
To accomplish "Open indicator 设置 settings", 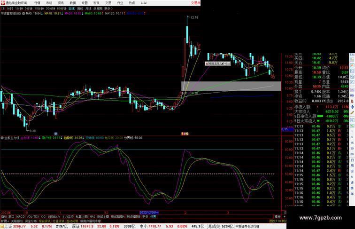I will pyautogui.click(x=153, y=217).
